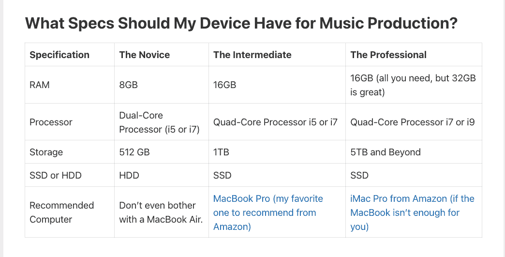Click the MacBook Air warning text
505x257 pixels.
[160, 212]
